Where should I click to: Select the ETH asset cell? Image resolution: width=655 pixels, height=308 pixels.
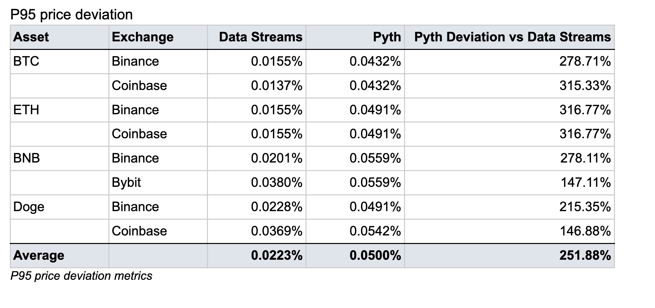click(x=26, y=110)
